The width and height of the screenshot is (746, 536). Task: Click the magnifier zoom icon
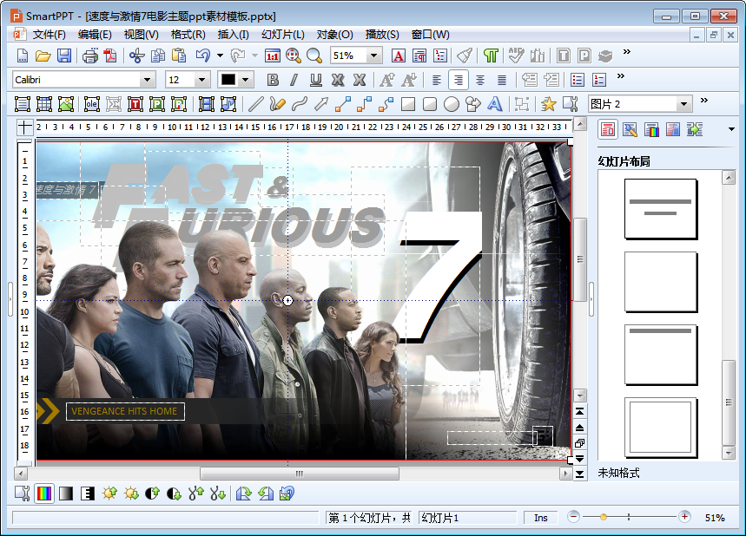[314, 56]
